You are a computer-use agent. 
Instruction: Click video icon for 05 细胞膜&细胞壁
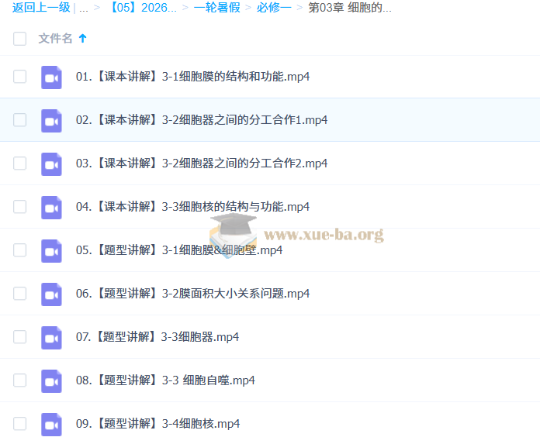tap(51, 250)
